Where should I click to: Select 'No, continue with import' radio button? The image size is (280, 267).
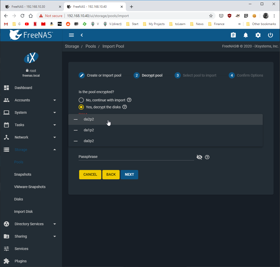point(81,100)
